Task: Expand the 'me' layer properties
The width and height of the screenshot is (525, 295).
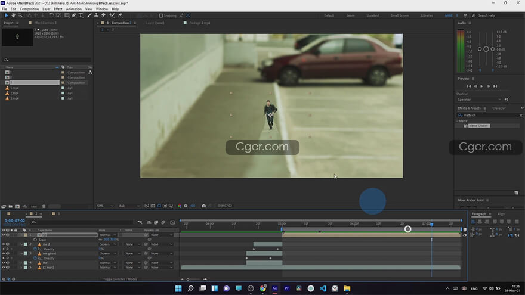Action: click(x=21, y=263)
